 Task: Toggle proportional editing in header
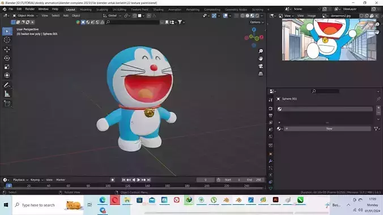pos(149,16)
